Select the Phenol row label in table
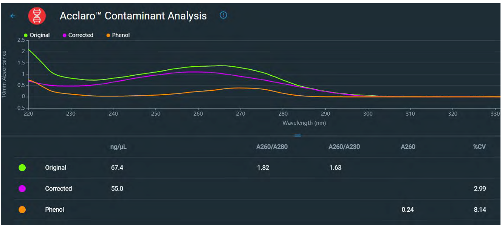The height and width of the screenshot is (226, 502). 54,210
